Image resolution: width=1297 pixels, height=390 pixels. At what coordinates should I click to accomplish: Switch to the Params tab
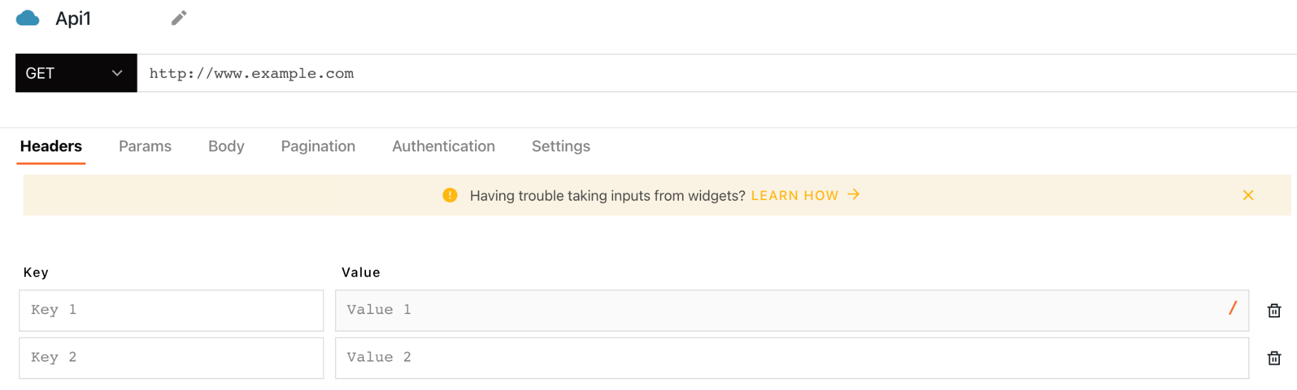[x=145, y=146]
